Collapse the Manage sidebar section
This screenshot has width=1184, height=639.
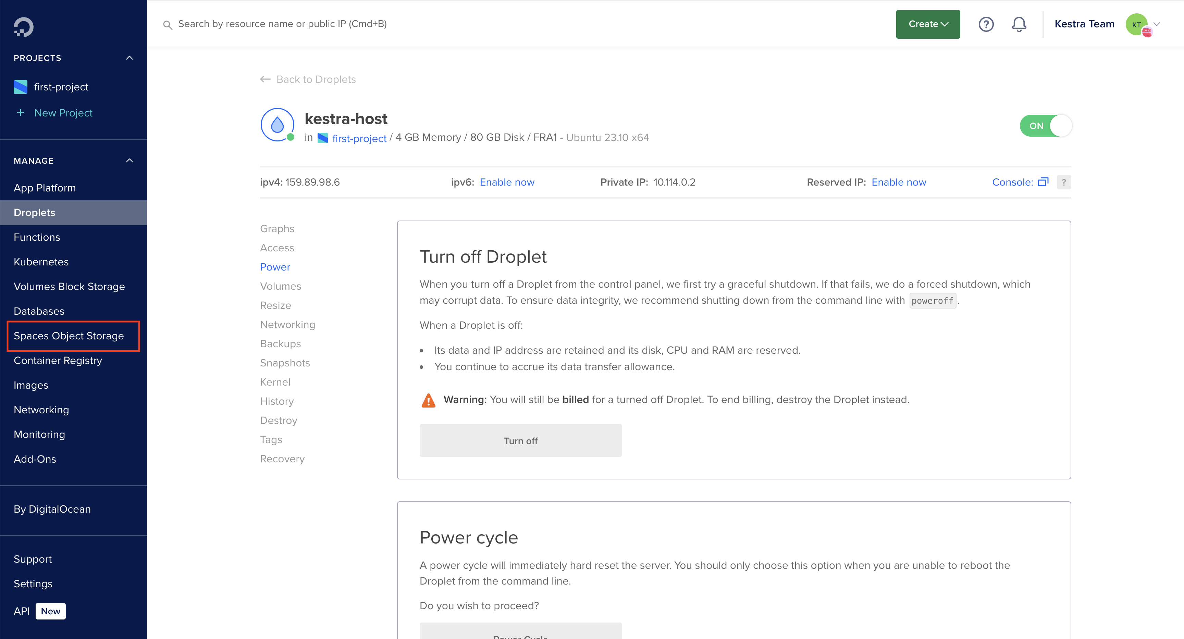tap(129, 161)
